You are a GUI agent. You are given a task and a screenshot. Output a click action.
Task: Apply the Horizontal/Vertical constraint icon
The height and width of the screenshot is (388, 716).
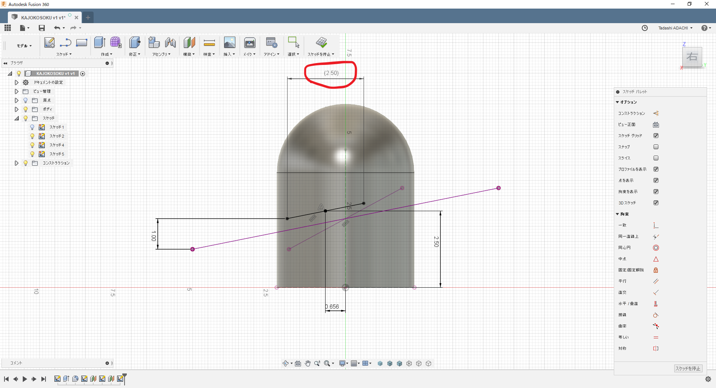(656, 304)
